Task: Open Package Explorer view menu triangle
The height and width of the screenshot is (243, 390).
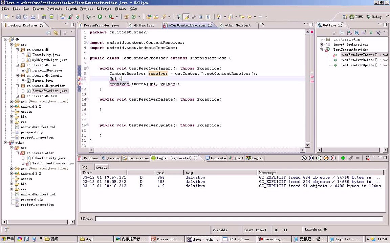Action: click(72, 32)
